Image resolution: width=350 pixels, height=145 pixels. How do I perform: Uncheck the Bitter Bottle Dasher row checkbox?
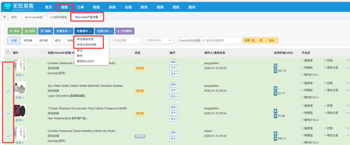tap(8, 91)
